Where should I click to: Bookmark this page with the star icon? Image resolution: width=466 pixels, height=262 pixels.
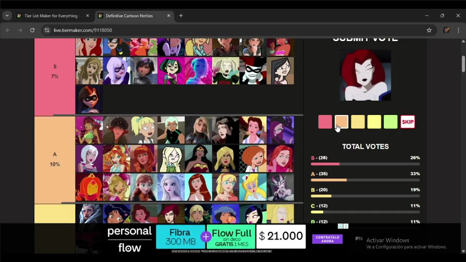[429, 30]
